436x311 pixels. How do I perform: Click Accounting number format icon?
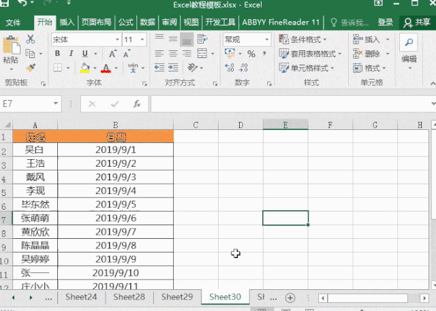[230, 53]
